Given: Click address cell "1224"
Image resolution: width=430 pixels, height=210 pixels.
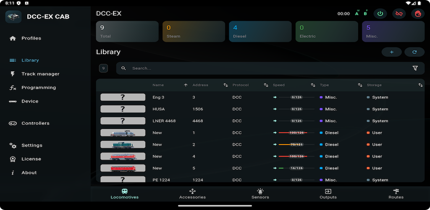Looking at the screenshot, I should [198, 180].
